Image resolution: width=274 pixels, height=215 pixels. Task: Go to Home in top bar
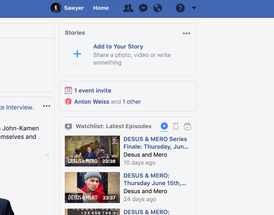[101, 8]
